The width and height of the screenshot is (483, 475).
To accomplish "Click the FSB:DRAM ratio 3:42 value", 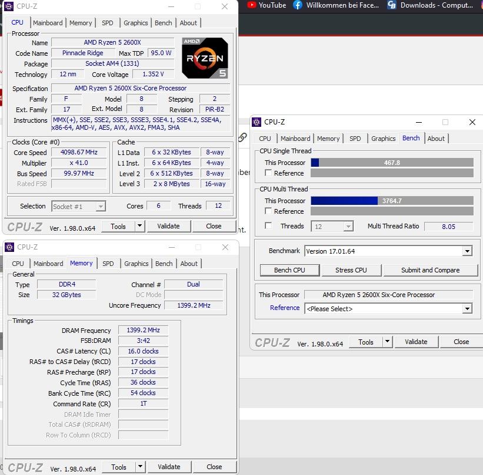I will [143, 341].
